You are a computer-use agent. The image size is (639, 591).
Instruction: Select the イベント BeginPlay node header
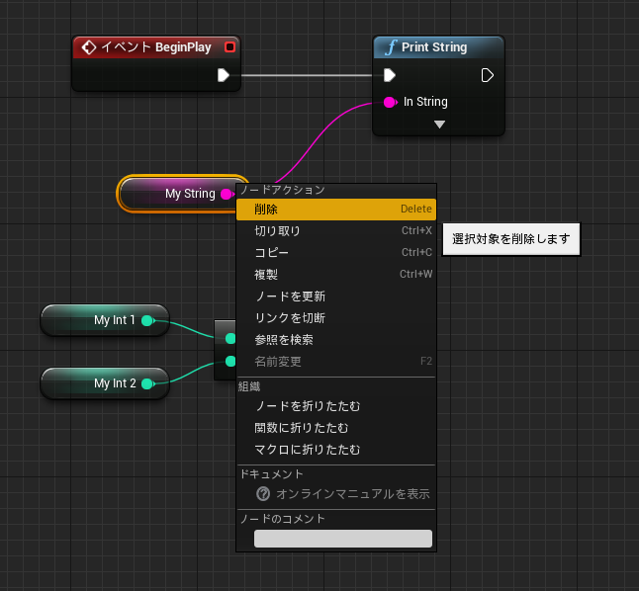coord(156,47)
